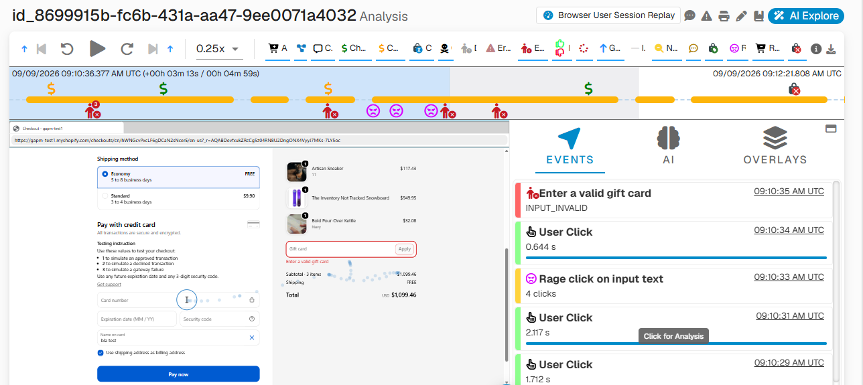Switch to the AI tab
The image size is (863, 385).
point(668,147)
